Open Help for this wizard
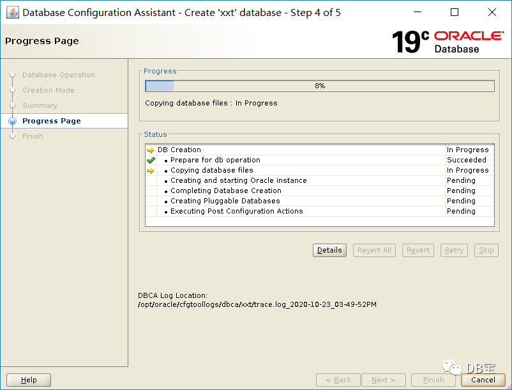This screenshot has height=390, width=512. [29, 380]
